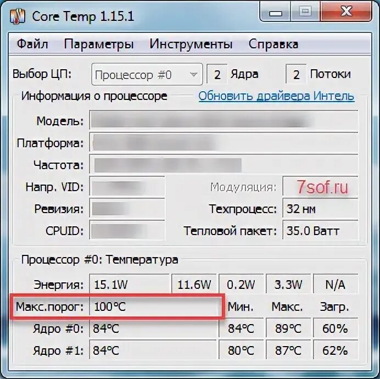Image resolution: width=380 pixels, height=379 pixels.
Task: Close the Core Temp window
Action: [346, 12]
